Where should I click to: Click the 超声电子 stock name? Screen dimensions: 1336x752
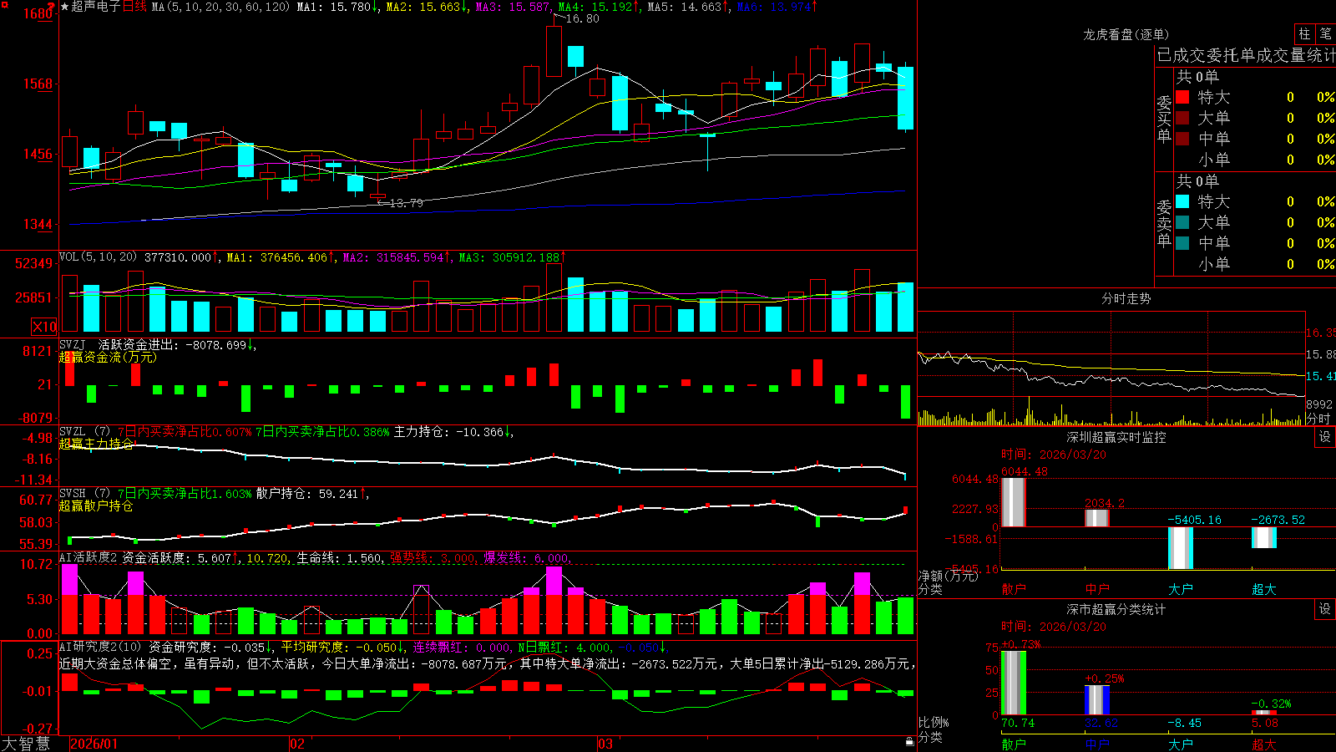(95, 7)
